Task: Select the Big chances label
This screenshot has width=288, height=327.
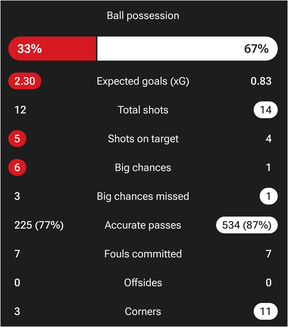Action: coord(143,168)
